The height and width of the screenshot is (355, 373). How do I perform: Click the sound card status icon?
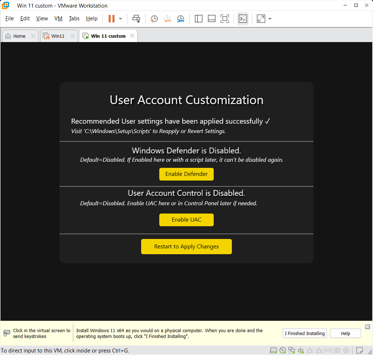[301, 350]
